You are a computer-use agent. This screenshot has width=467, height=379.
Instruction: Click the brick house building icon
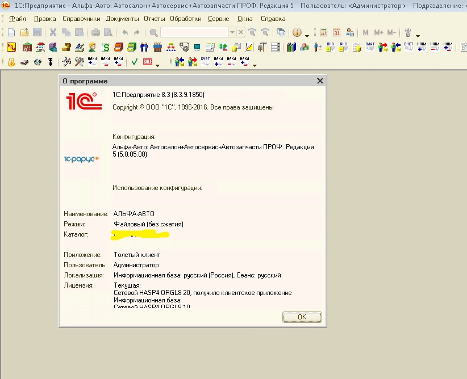coord(27,47)
